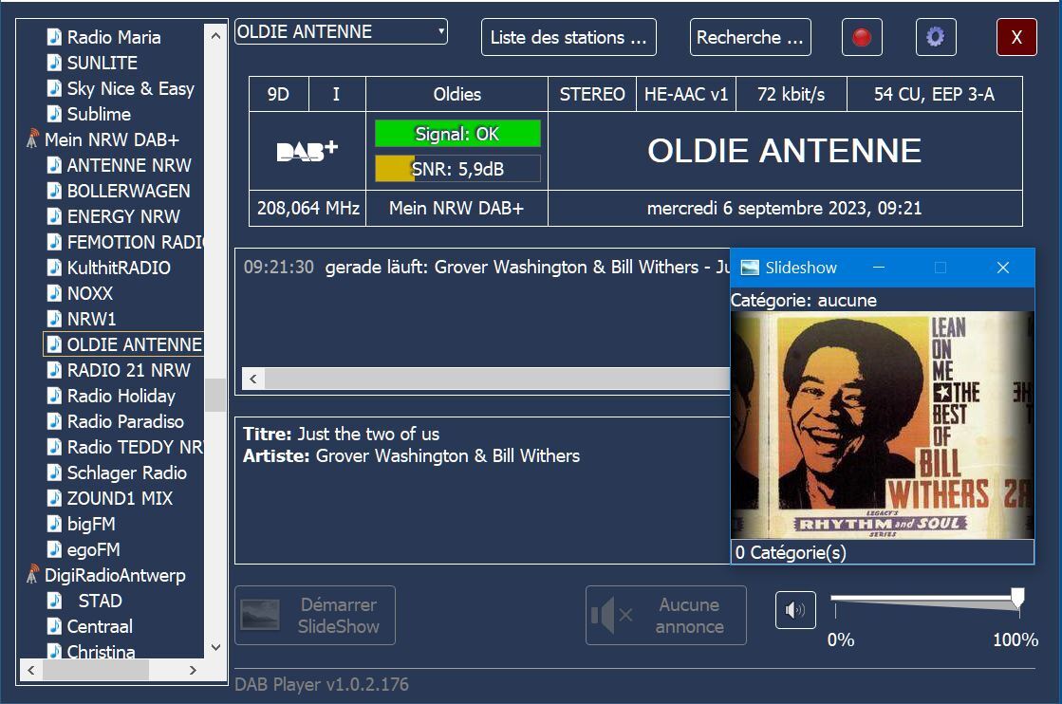
Task: Click the music note icon of SUNLITE
Action: [x=54, y=63]
